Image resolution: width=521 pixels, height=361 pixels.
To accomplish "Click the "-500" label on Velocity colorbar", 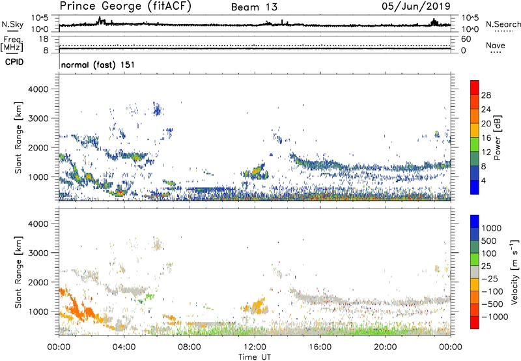I will point(492,304).
